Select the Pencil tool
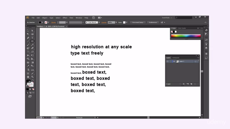 32,45
